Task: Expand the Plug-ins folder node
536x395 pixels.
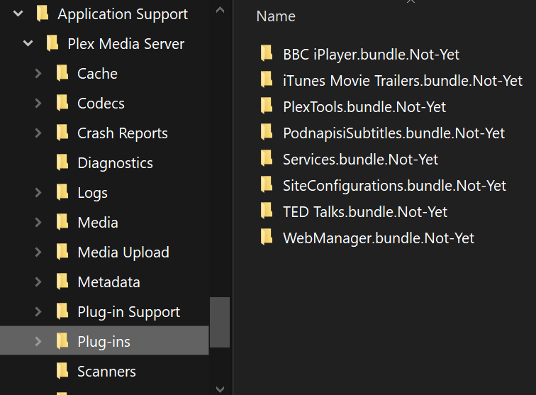Action: pyautogui.click(x=38, y=341)
